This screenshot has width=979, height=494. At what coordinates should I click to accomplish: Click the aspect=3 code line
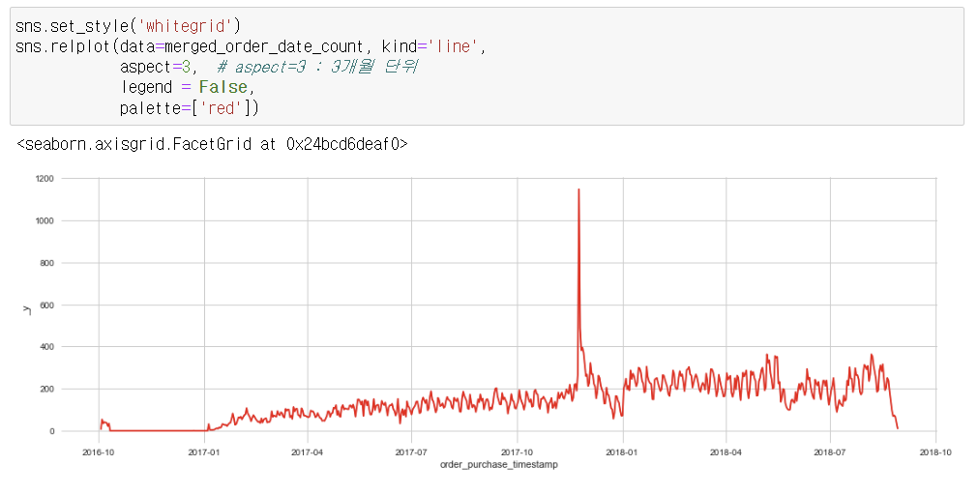coord(269,67)
